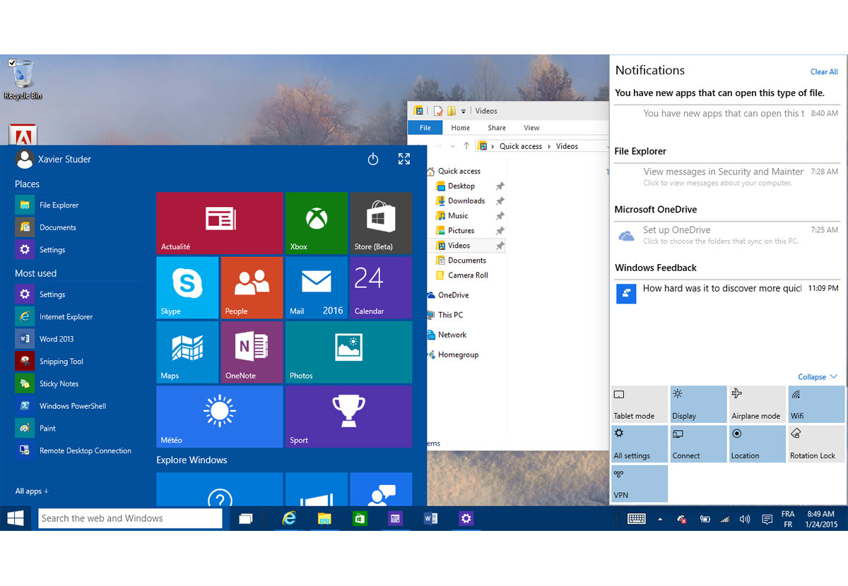This screenshot has height=586, width=848.
Task: Open the Windows Feedback notification
Action: [726, 293]
